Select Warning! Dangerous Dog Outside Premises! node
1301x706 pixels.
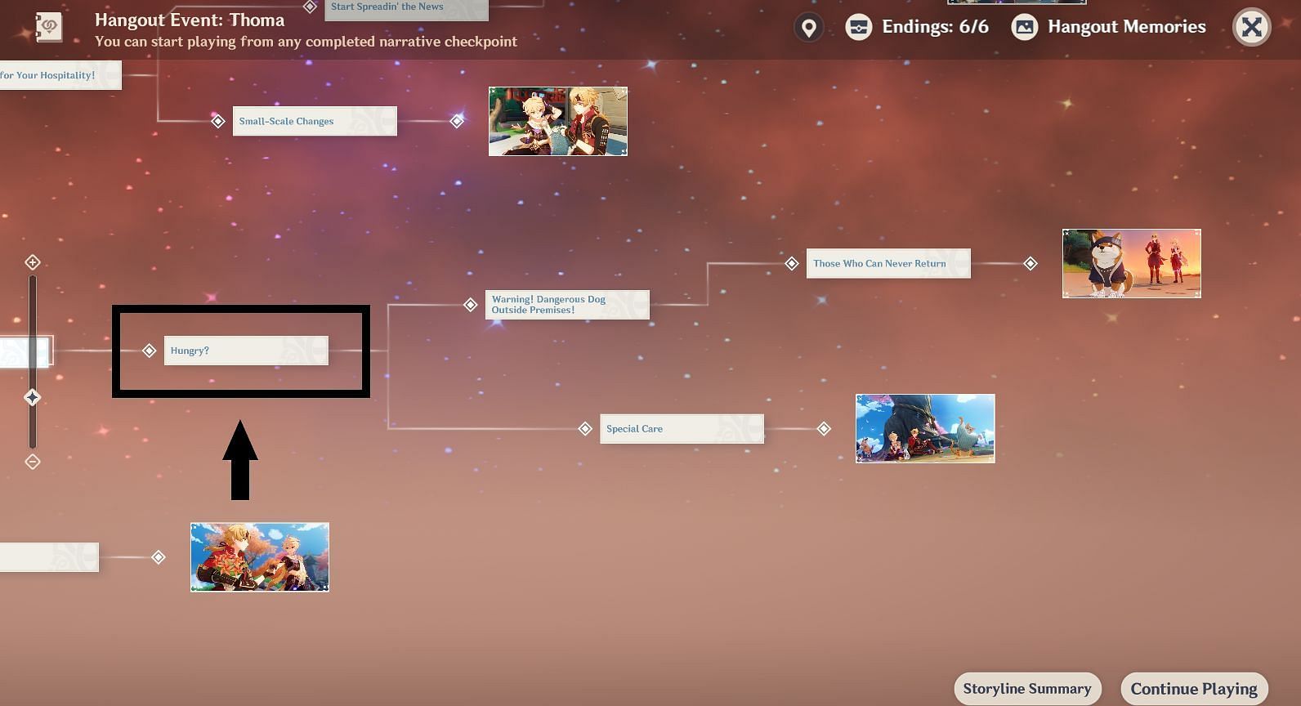pyautogui.click(x=566, y=305)
